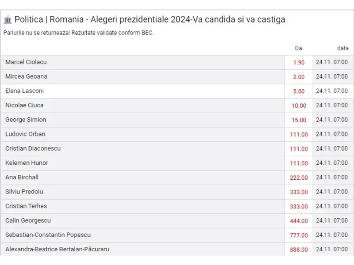Bet on Calin Georgescu at 444.00
The height and width of the screenshot is (265, 354).
[x=299, y=221]
